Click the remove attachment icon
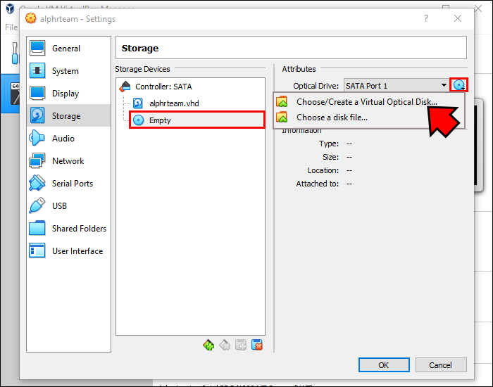Image resolution: width=493 pixels, height=387 pixels. 257,345
